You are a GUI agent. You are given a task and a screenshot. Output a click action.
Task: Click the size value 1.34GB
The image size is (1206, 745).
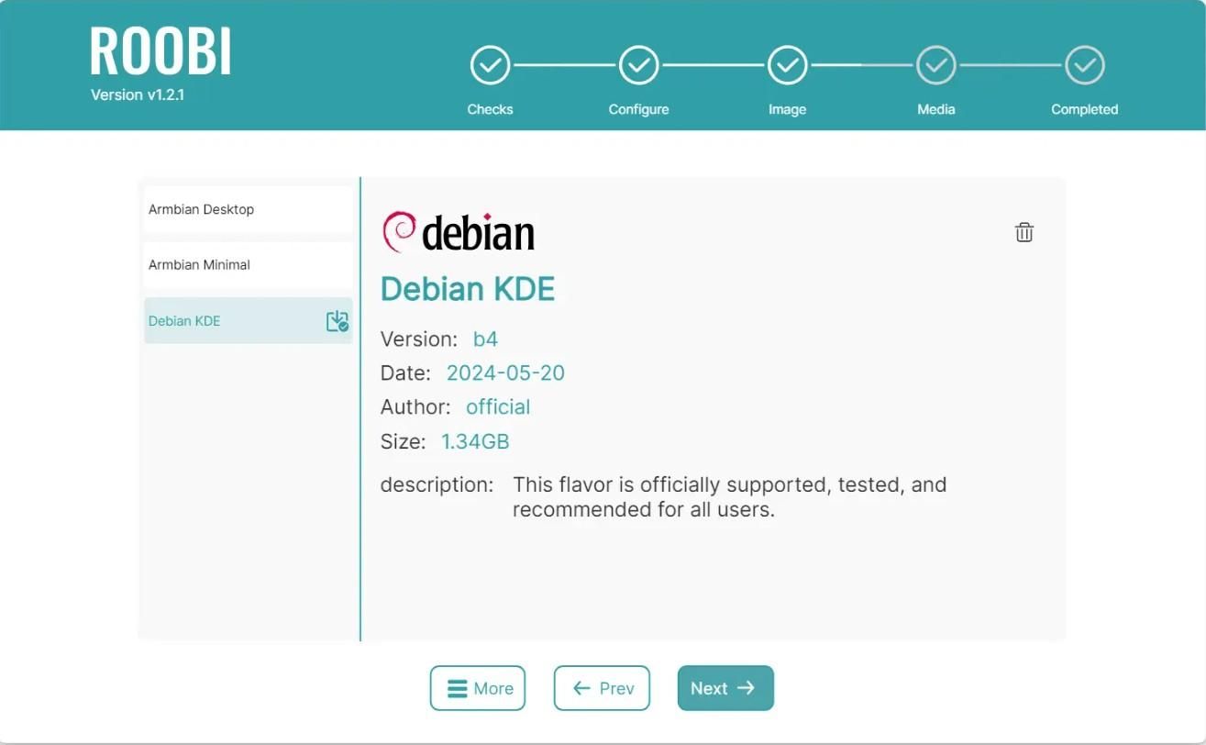(475, 441)
